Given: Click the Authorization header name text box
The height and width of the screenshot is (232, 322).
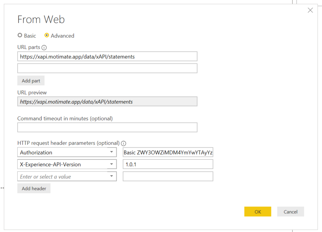Looking at the screenshot, I should point(62,152).
